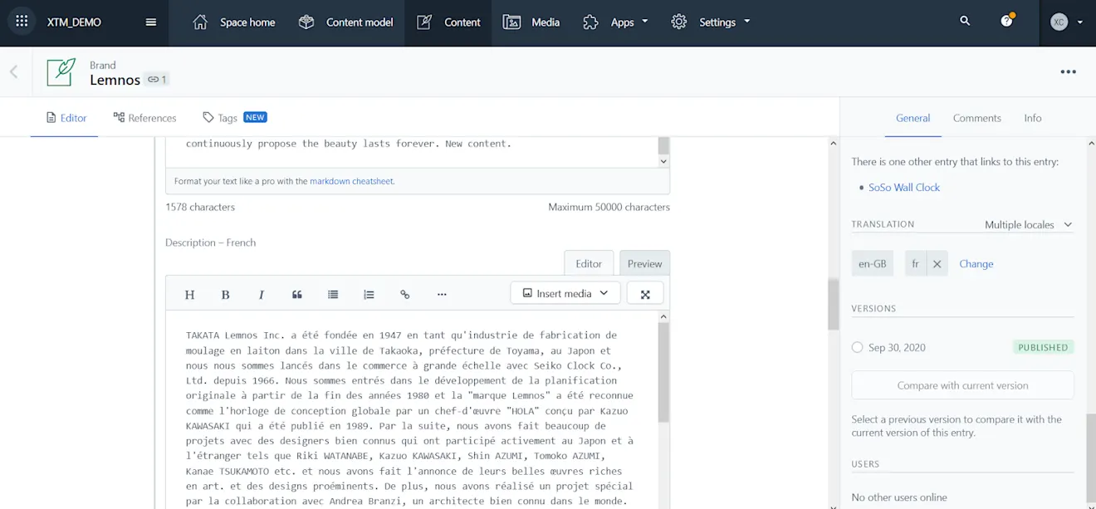This screenshot has height=509, width=1096.
Task: Click the 'No other users online' text
Action: [899, 497]
